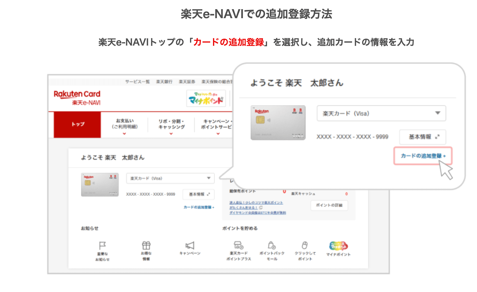Expand the お支払い (ご利用明細) menu
Screen dimensions: 477x292
(125, 124)
